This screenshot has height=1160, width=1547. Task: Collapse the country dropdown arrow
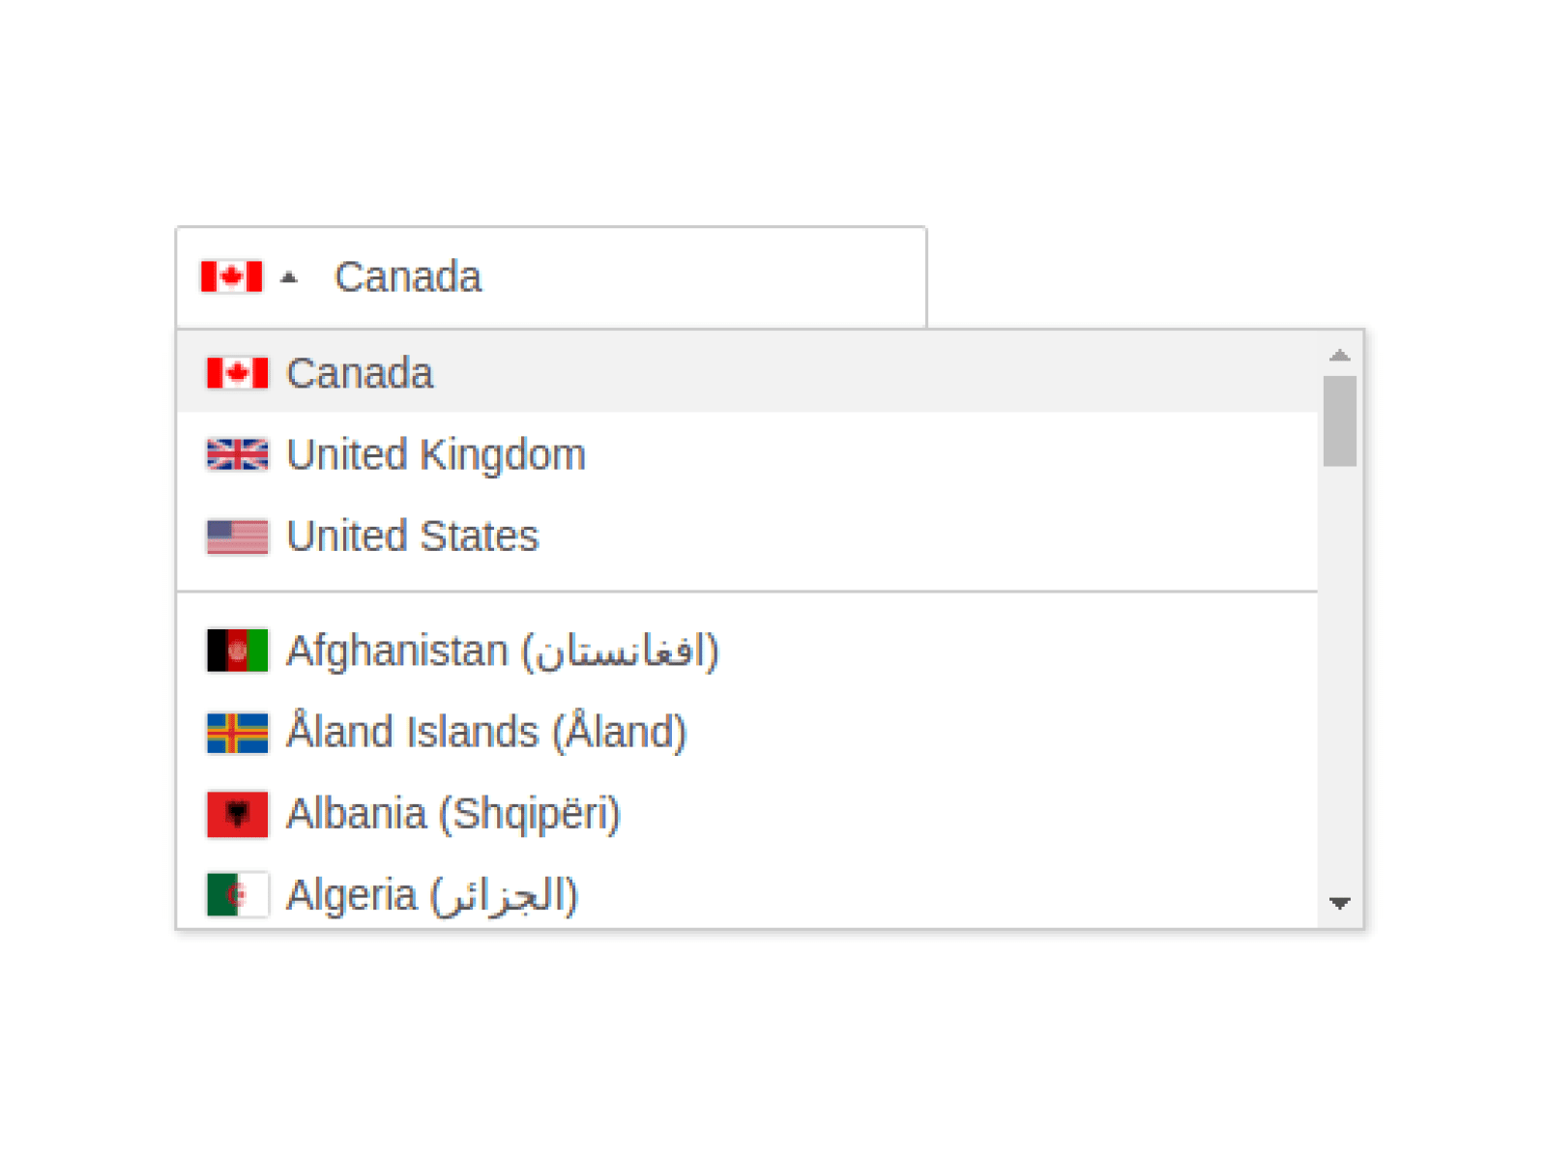288,278
